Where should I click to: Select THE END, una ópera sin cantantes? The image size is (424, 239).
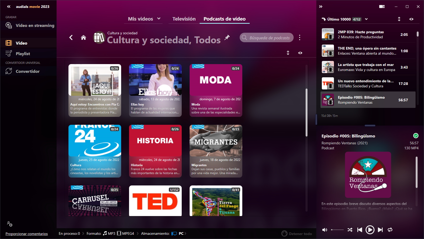pos(368,51)
